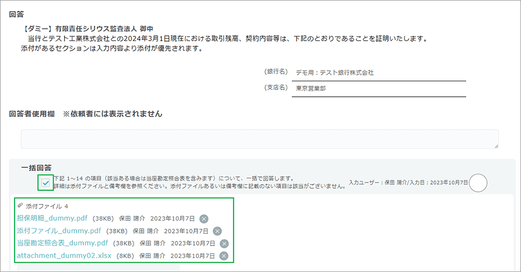Click the 銀行名 field showing テスト銀行株式会社
521x272 pixels.
tap(378, 73)
